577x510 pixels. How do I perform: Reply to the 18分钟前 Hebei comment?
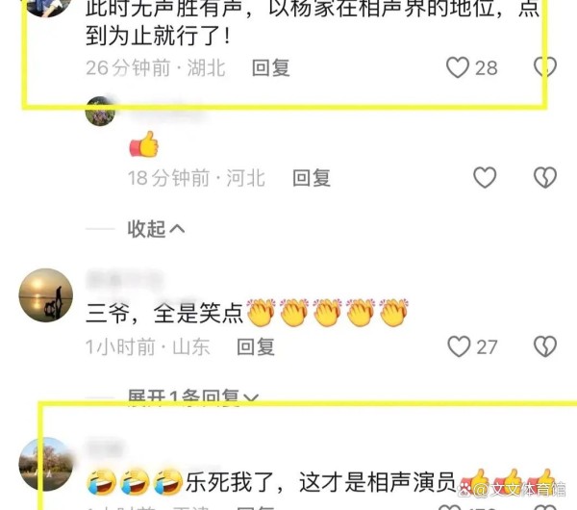pyautogui.click(x=312, y=178)
